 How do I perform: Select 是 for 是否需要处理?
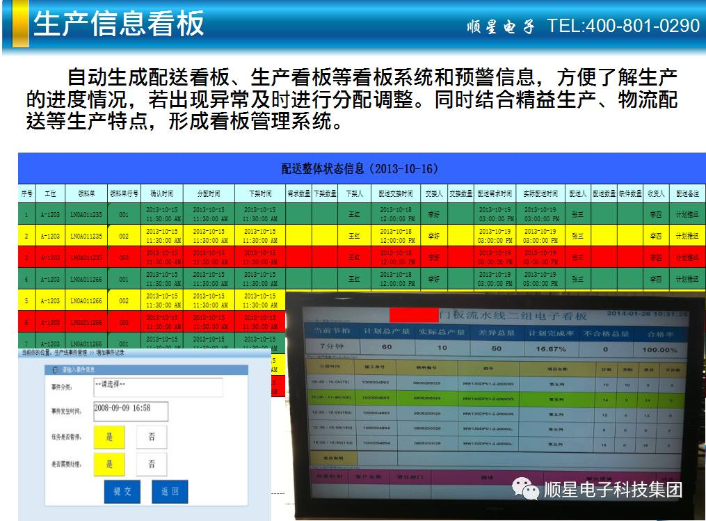click(x=109, y=464)
